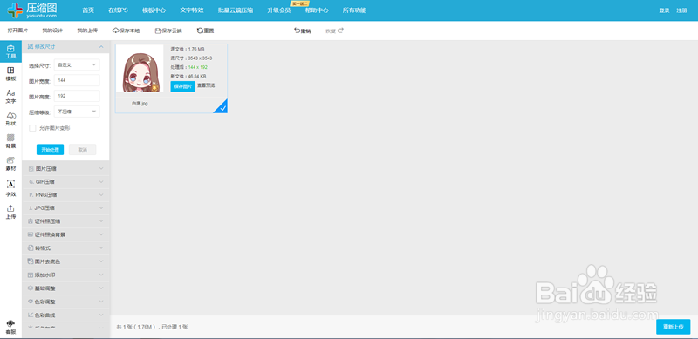
Task: Open the 压缩等级 不压缩 dropdown
Action: click(x=77, y=112)
